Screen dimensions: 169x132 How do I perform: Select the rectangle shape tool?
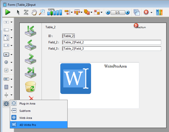point(6,87)
